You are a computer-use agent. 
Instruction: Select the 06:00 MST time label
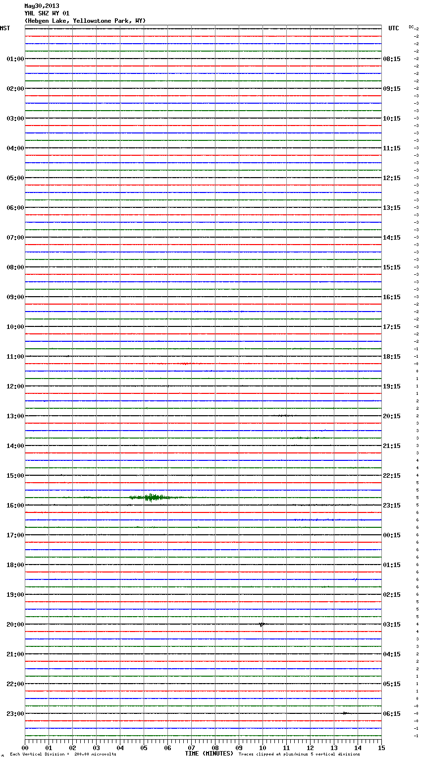click(x=15, y=208)
